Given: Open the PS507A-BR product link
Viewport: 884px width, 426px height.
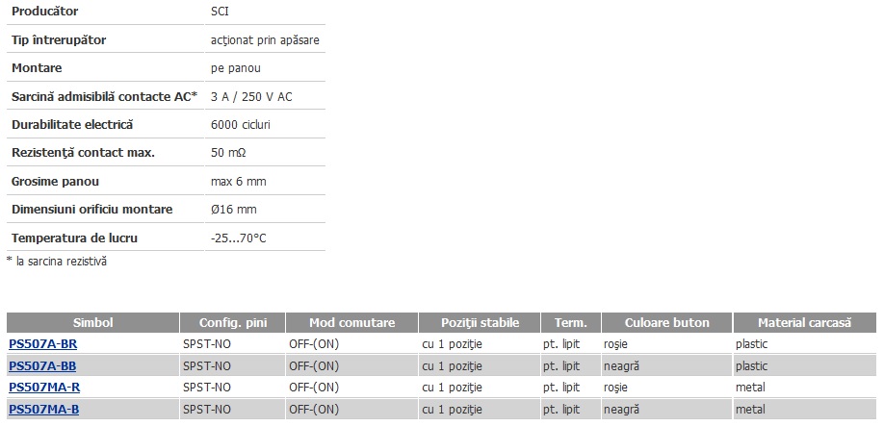Looking at the screenshot, I should click(x=42, y=344).
